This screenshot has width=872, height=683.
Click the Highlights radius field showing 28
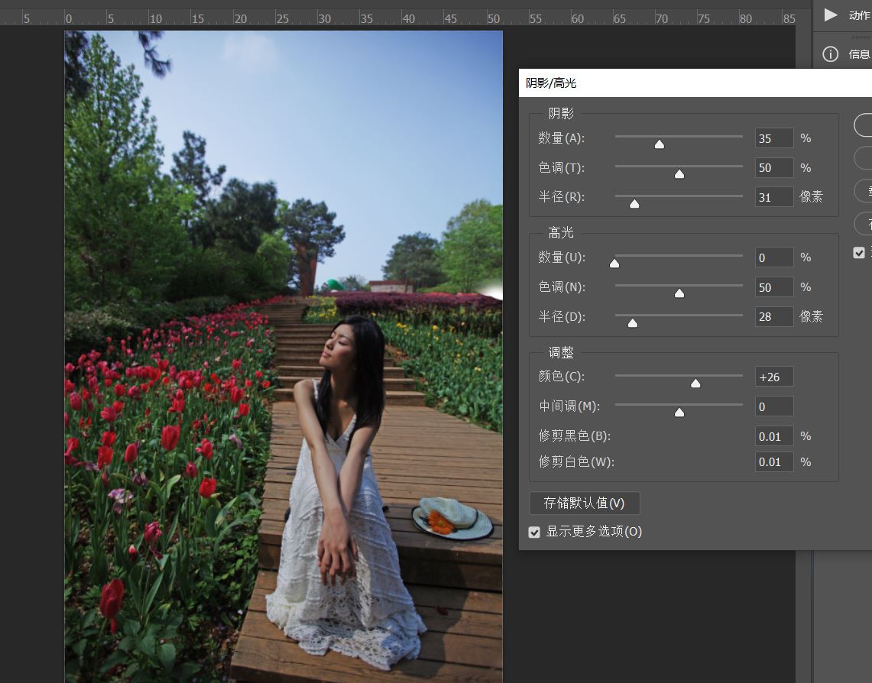[773, 317]
